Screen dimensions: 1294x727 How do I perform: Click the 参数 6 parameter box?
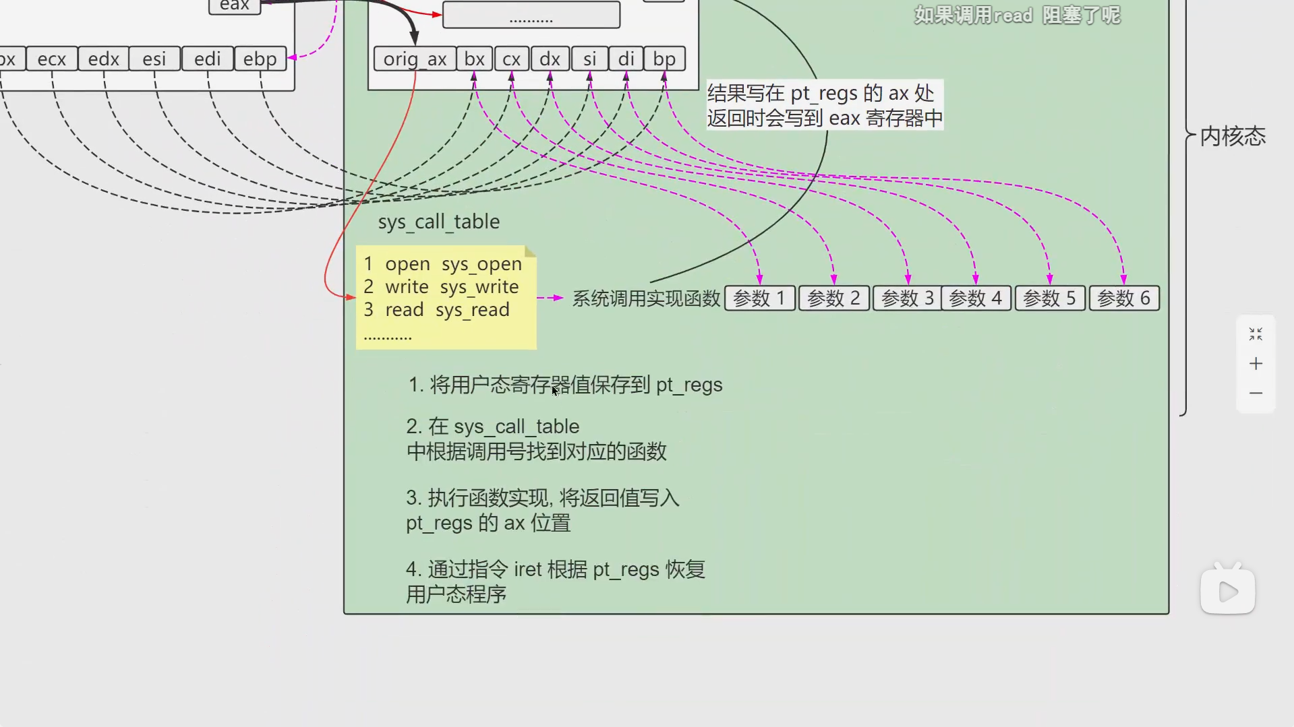pyautogui.click(x=1124, y=298)
